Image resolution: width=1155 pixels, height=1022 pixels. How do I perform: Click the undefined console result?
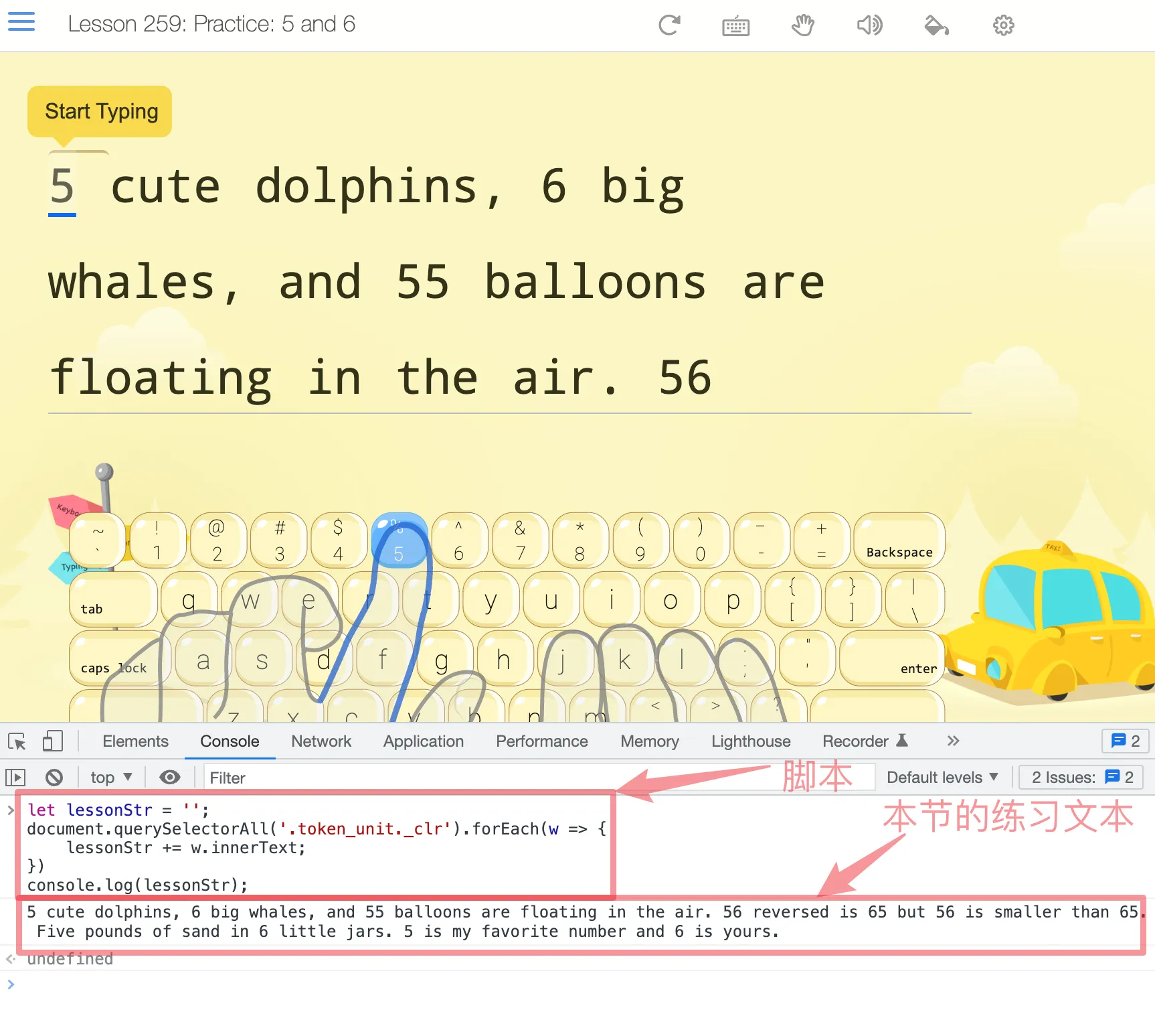click(x=70, y=959)
